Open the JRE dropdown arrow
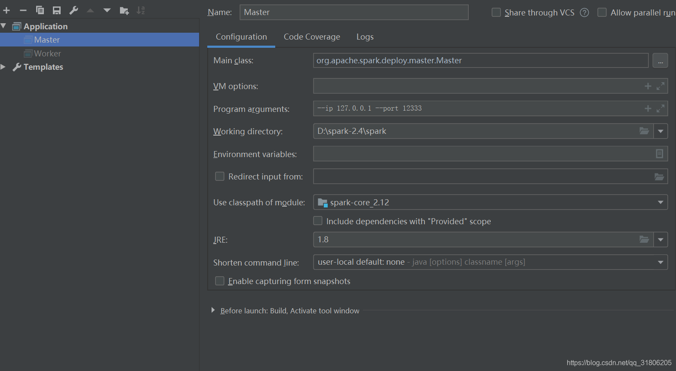This screenshot has height=371, width=676. pyautogui.click(x=661, y=240)
